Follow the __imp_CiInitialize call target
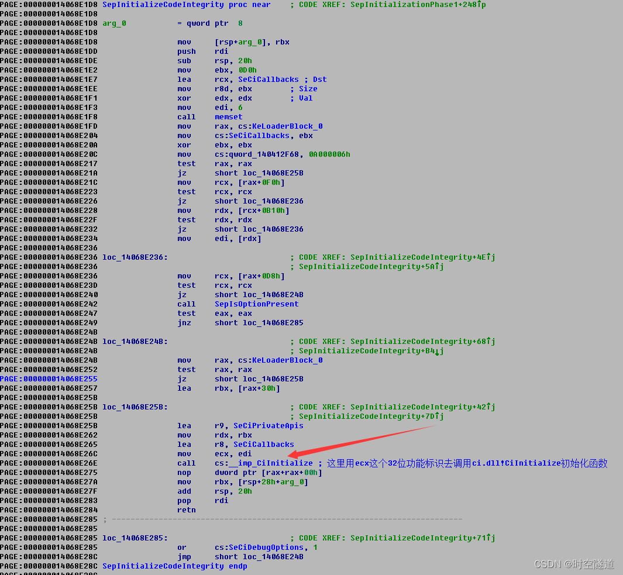The image size is (623, 575). (270, 463)
